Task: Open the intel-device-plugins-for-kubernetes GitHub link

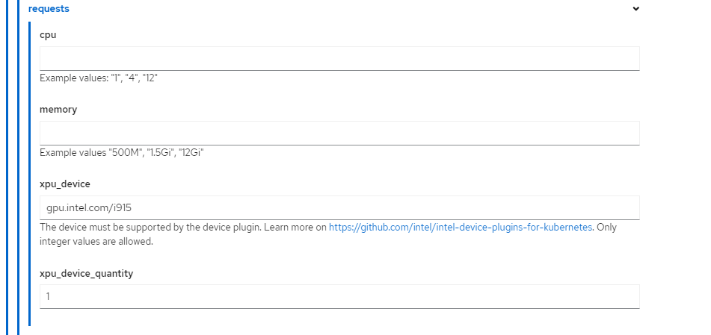Action: (461, 228)
